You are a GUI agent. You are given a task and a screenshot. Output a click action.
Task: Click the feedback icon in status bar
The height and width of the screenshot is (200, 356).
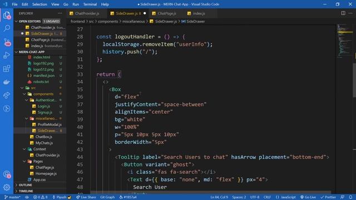[343, 197]
